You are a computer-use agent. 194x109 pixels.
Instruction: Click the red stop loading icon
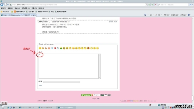pos(156,5)
